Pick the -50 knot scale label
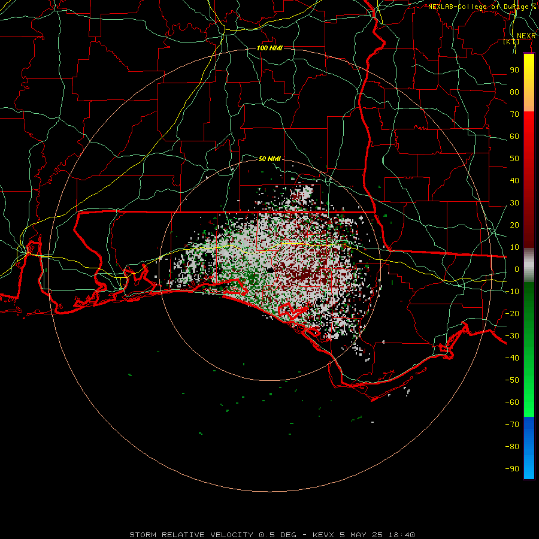 [x=512, y=380]
